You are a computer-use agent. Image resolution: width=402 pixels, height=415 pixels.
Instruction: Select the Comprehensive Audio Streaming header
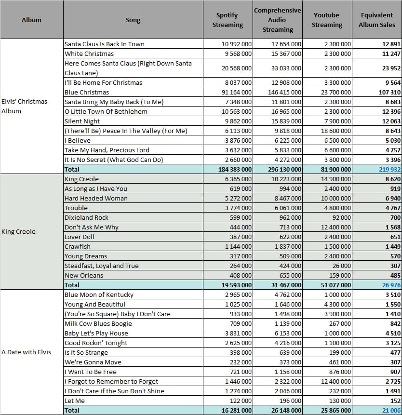[x=277, y=20]
